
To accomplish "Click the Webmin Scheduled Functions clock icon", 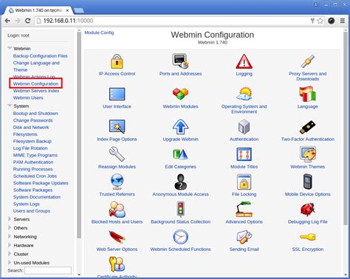I will 180,237.
